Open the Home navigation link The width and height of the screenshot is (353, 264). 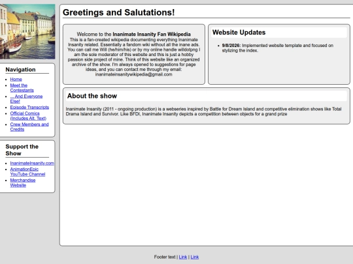(x=16, y=80)
